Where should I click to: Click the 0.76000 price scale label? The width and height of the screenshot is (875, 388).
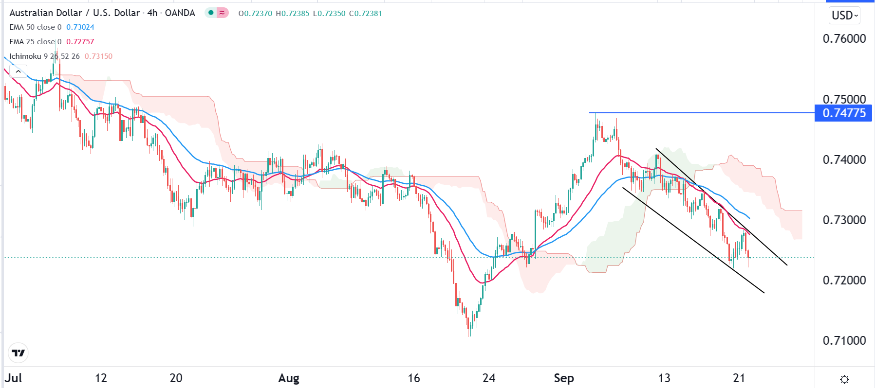[844, 39]
